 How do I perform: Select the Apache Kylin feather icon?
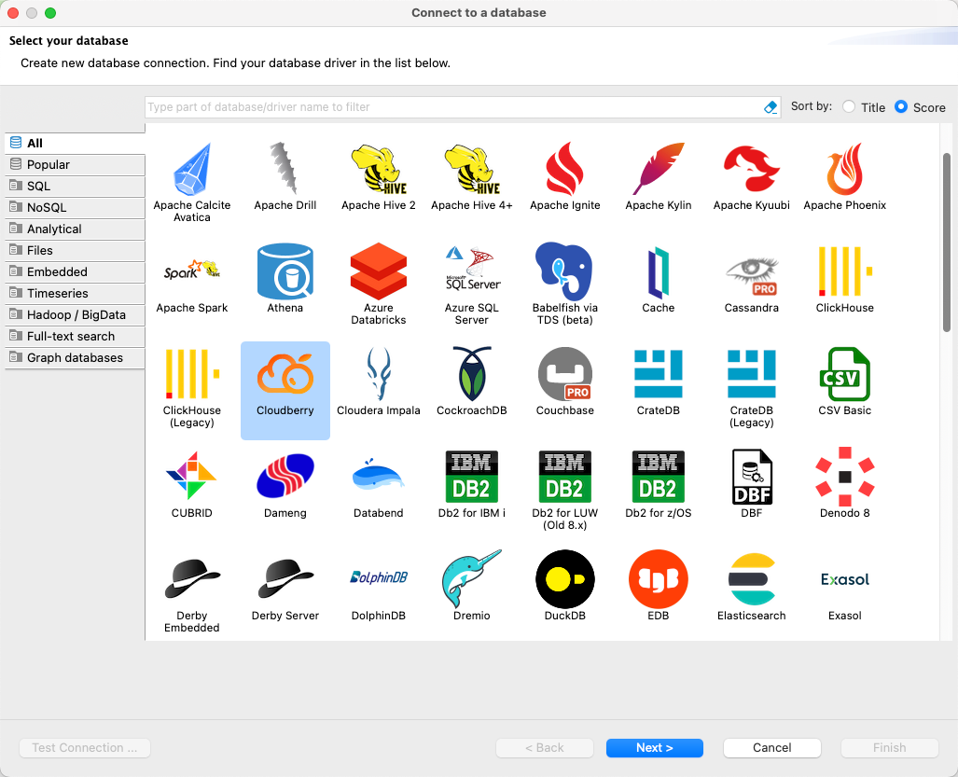coord(658,169)
